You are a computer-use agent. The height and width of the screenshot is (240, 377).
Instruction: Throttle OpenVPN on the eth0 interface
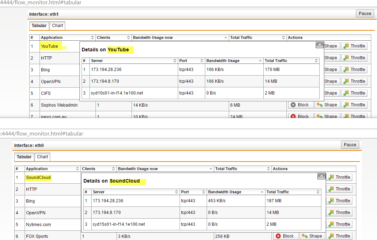point(339,213)
